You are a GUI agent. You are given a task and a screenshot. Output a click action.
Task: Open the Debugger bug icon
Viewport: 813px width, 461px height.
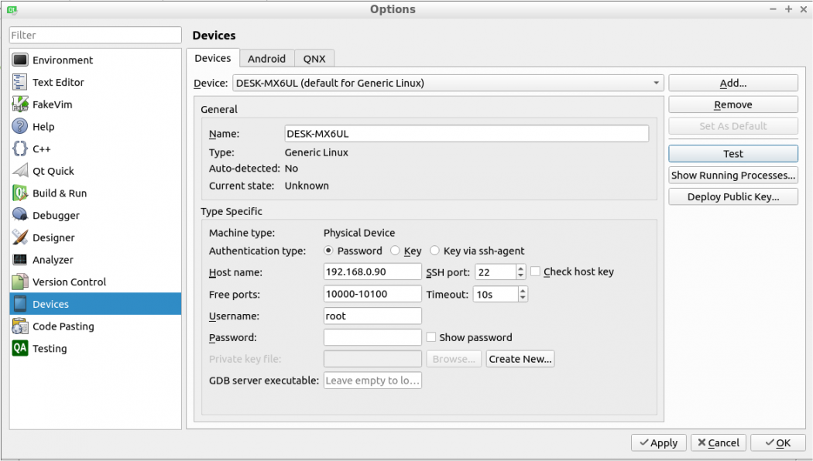point(20,215)
